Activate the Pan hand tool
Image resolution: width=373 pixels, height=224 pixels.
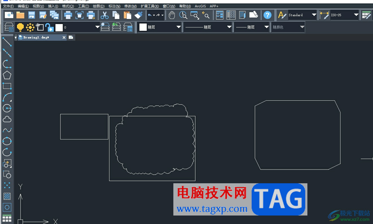(x=172, y=15)
